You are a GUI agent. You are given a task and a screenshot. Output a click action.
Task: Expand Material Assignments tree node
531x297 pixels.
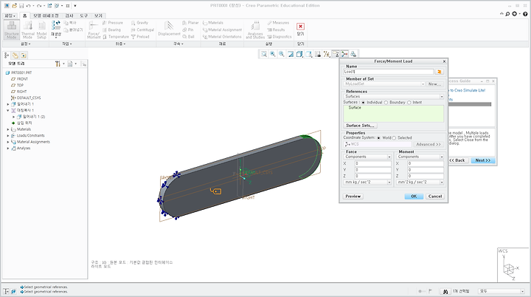(8, 142)
